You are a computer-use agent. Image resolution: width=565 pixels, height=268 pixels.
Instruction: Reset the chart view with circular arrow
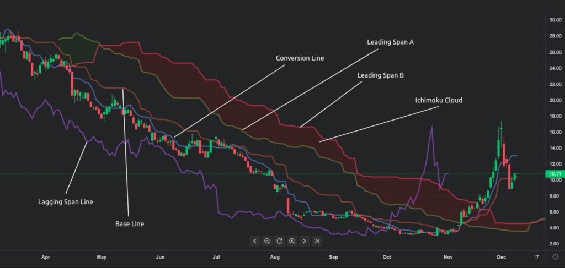[279, 241]
